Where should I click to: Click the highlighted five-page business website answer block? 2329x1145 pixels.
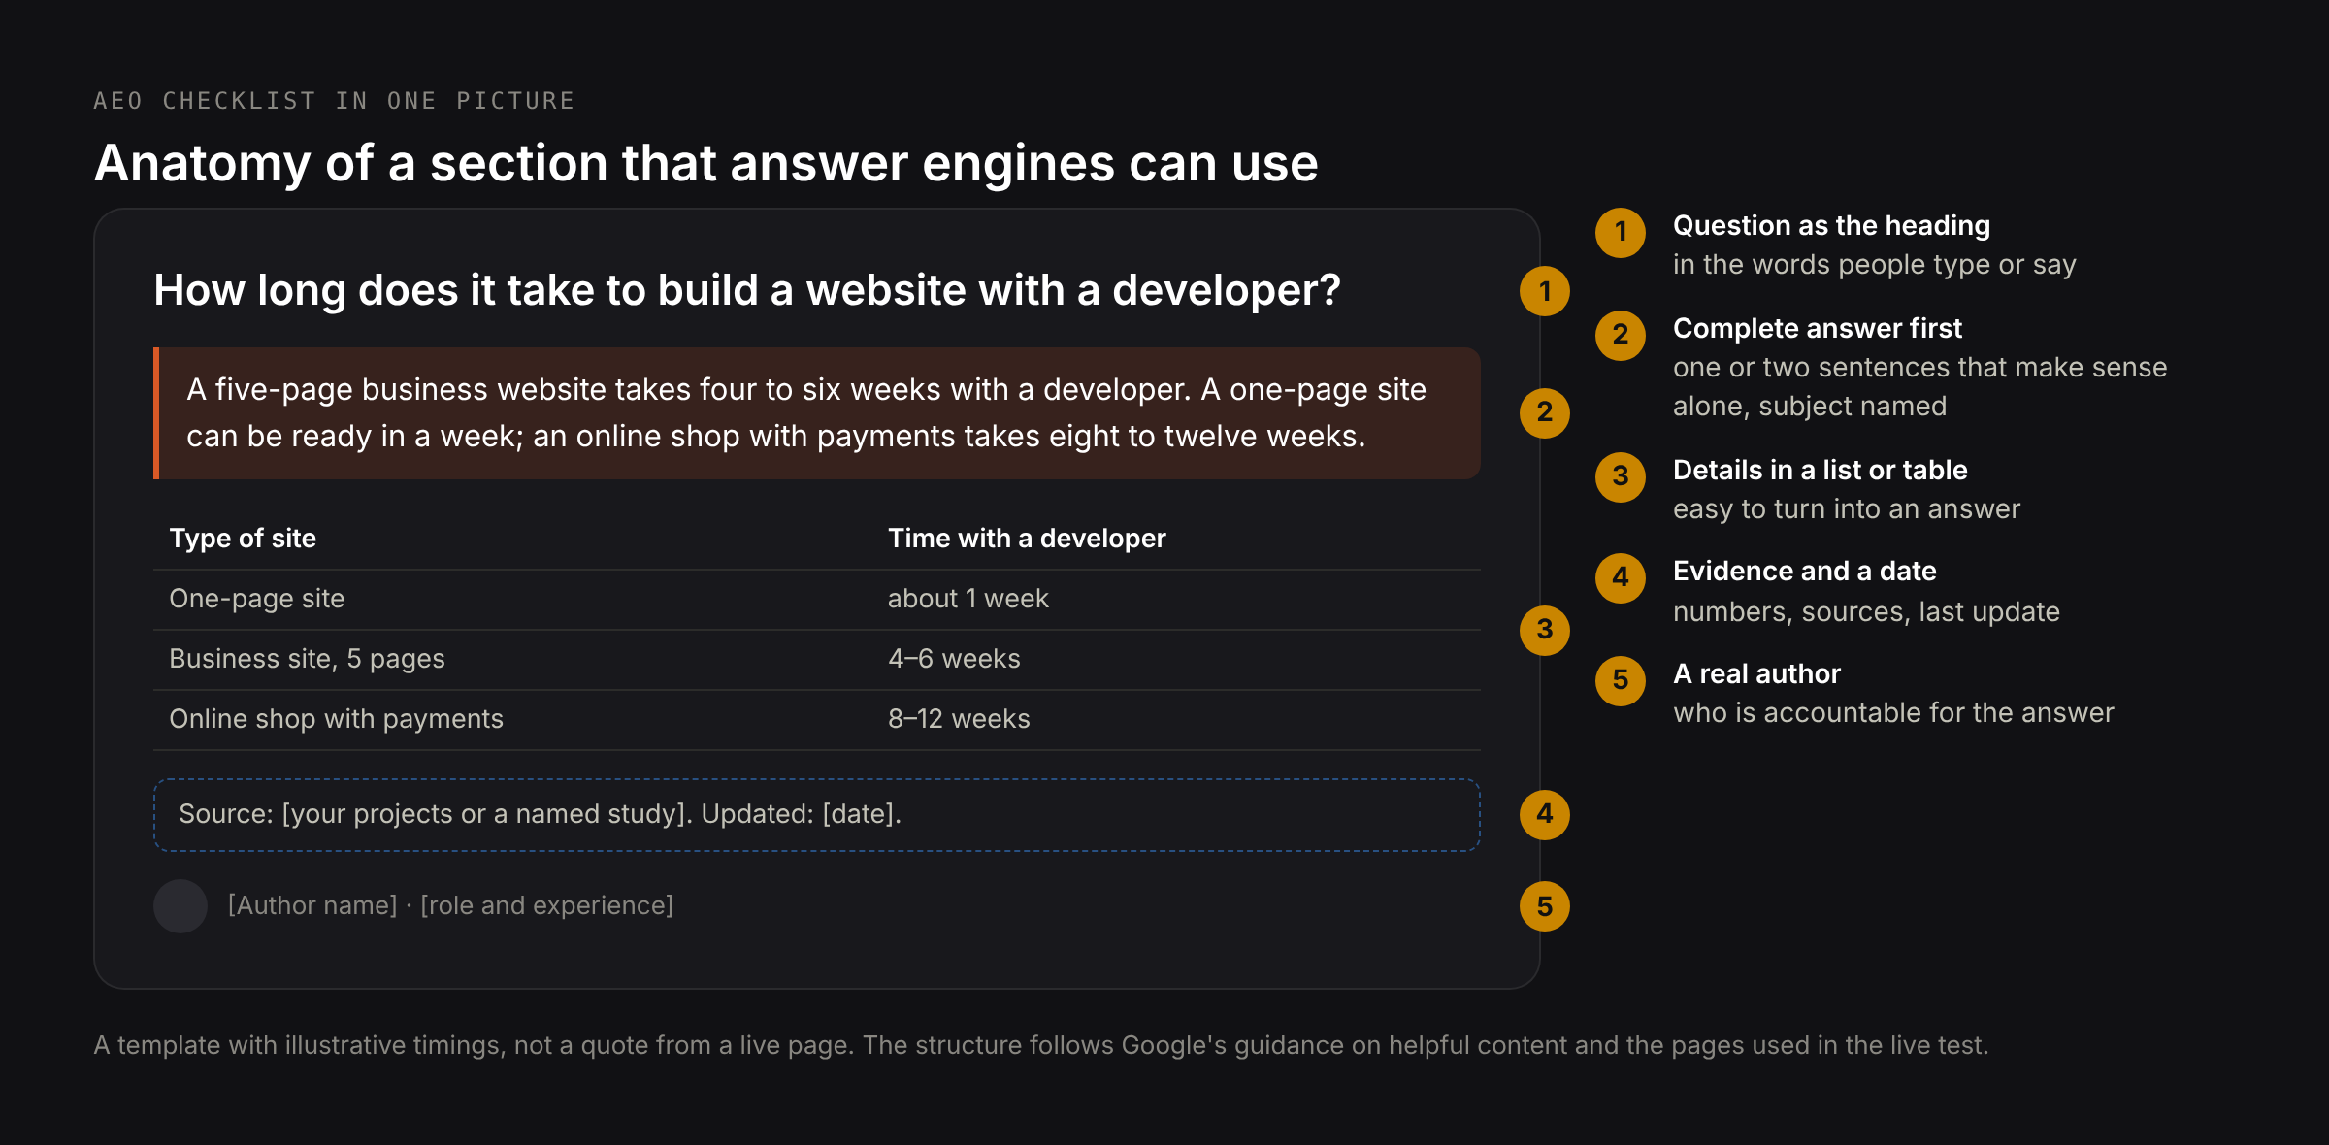[x=817, y=413]
